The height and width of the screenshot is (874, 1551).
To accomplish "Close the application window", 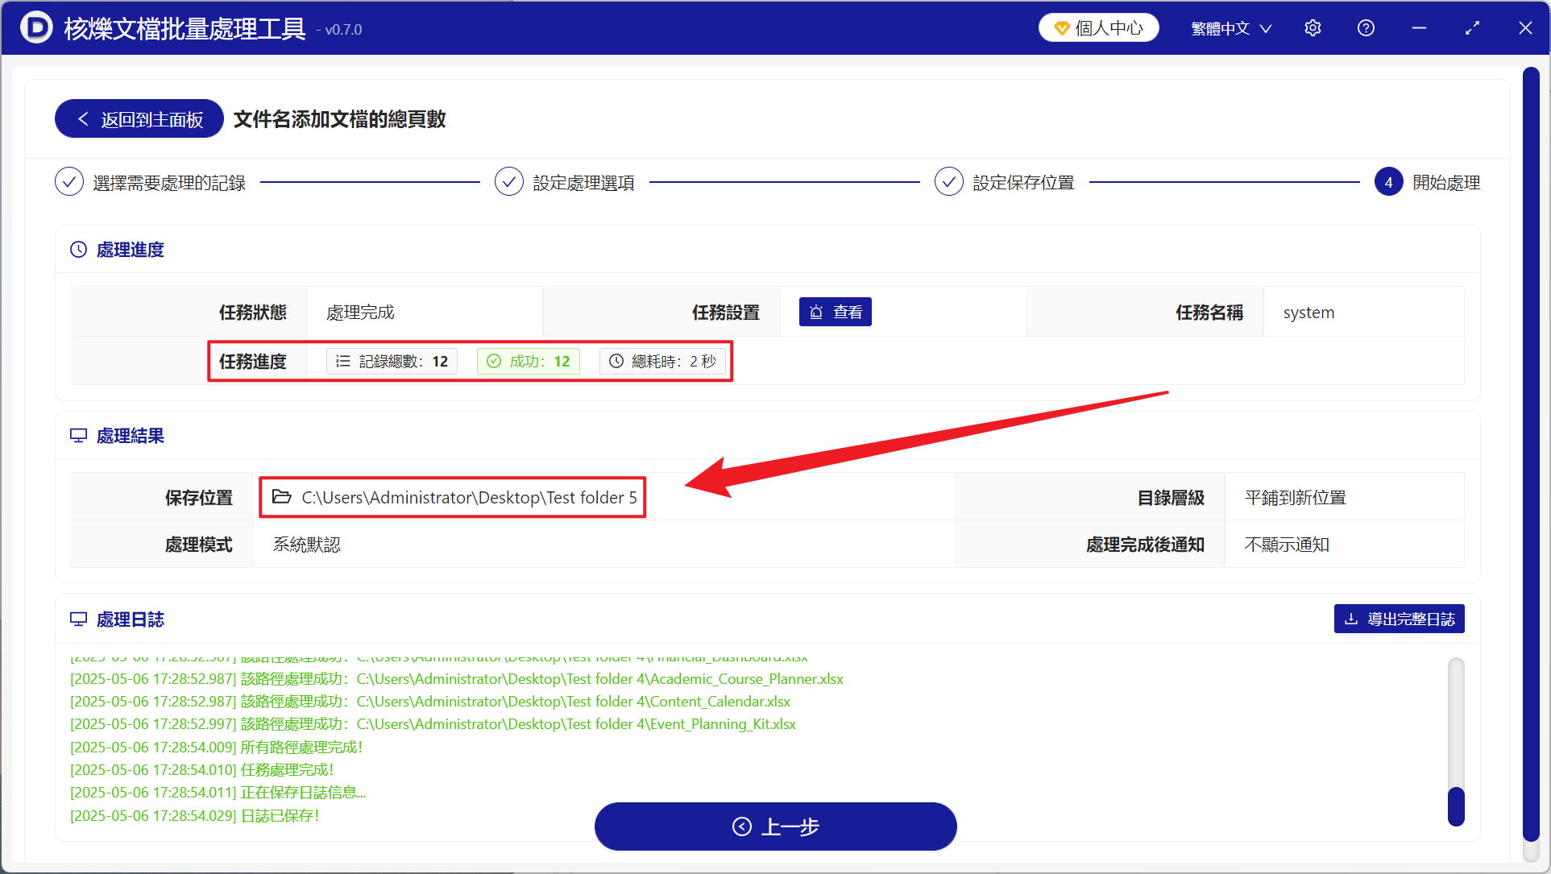I will click(1525, 28).
